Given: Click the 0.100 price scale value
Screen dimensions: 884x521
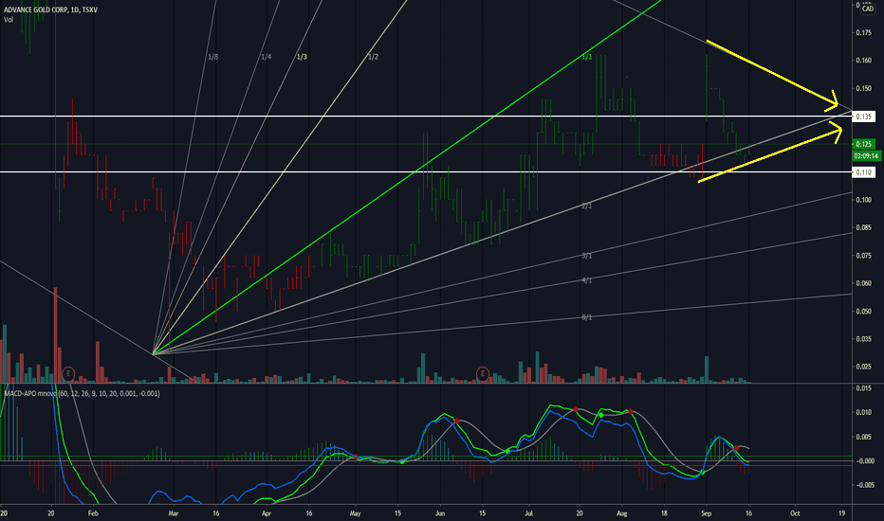Looking at the screenshot, I should pyautogui.click(x=863, y=200).
